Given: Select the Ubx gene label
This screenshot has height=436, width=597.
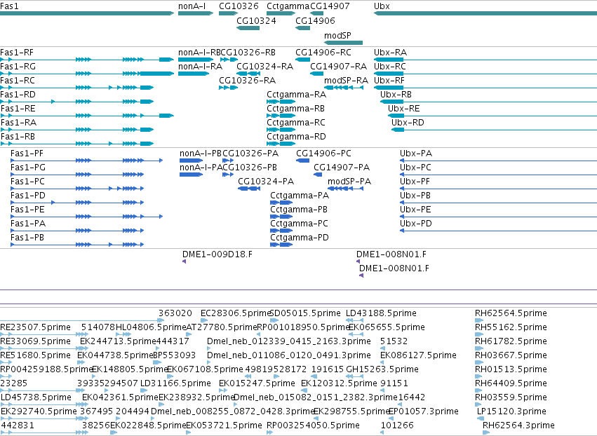Looking at the screenshot, I should 382,6.
